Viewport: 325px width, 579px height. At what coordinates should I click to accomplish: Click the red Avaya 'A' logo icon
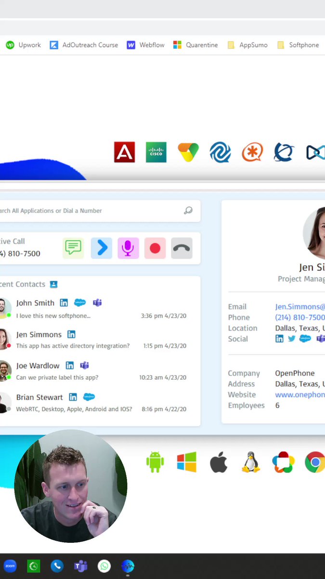124,152
